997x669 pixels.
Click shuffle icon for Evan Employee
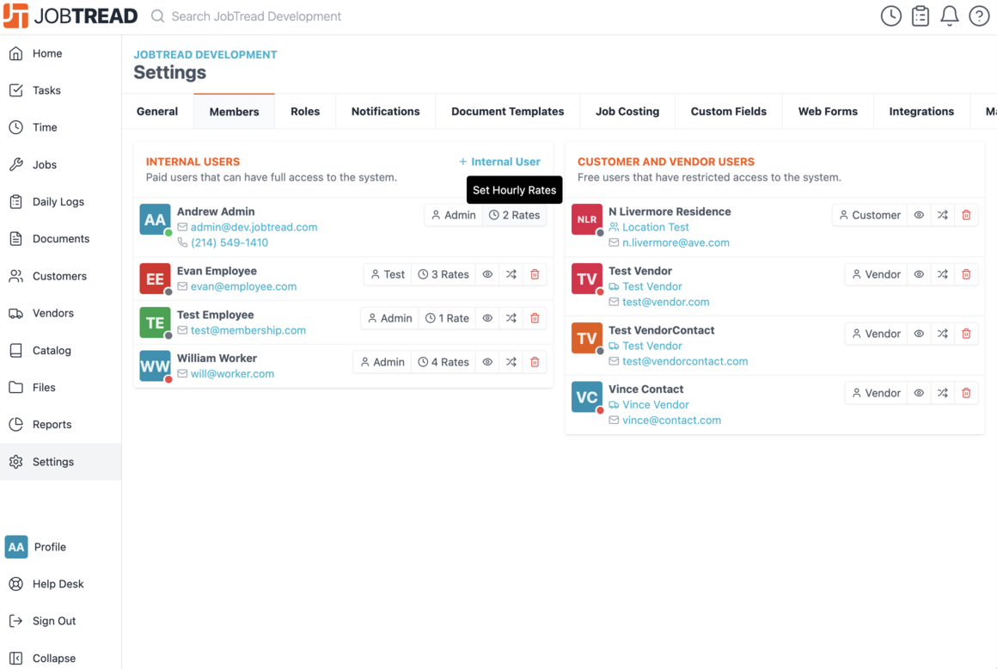pos(511,274)
